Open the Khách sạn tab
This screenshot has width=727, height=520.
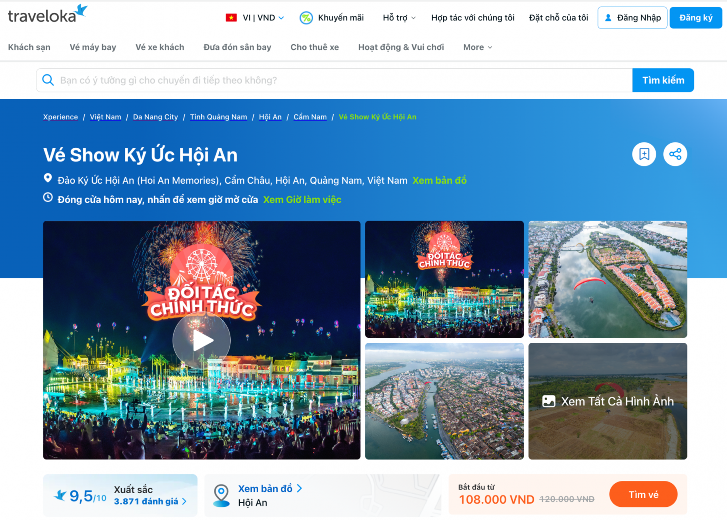(29, 47)
